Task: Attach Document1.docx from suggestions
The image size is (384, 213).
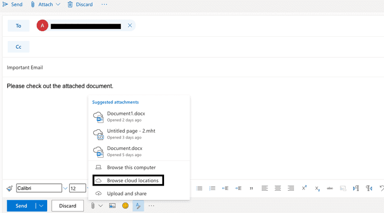Action: (x=139, y=117)
